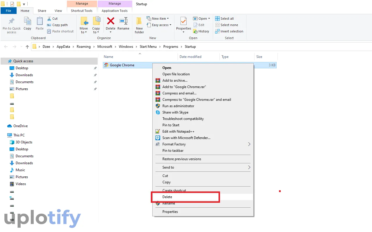
Task: Click the Up folder arrow icon
Action: pyautogui.click(x=27, y=47)
